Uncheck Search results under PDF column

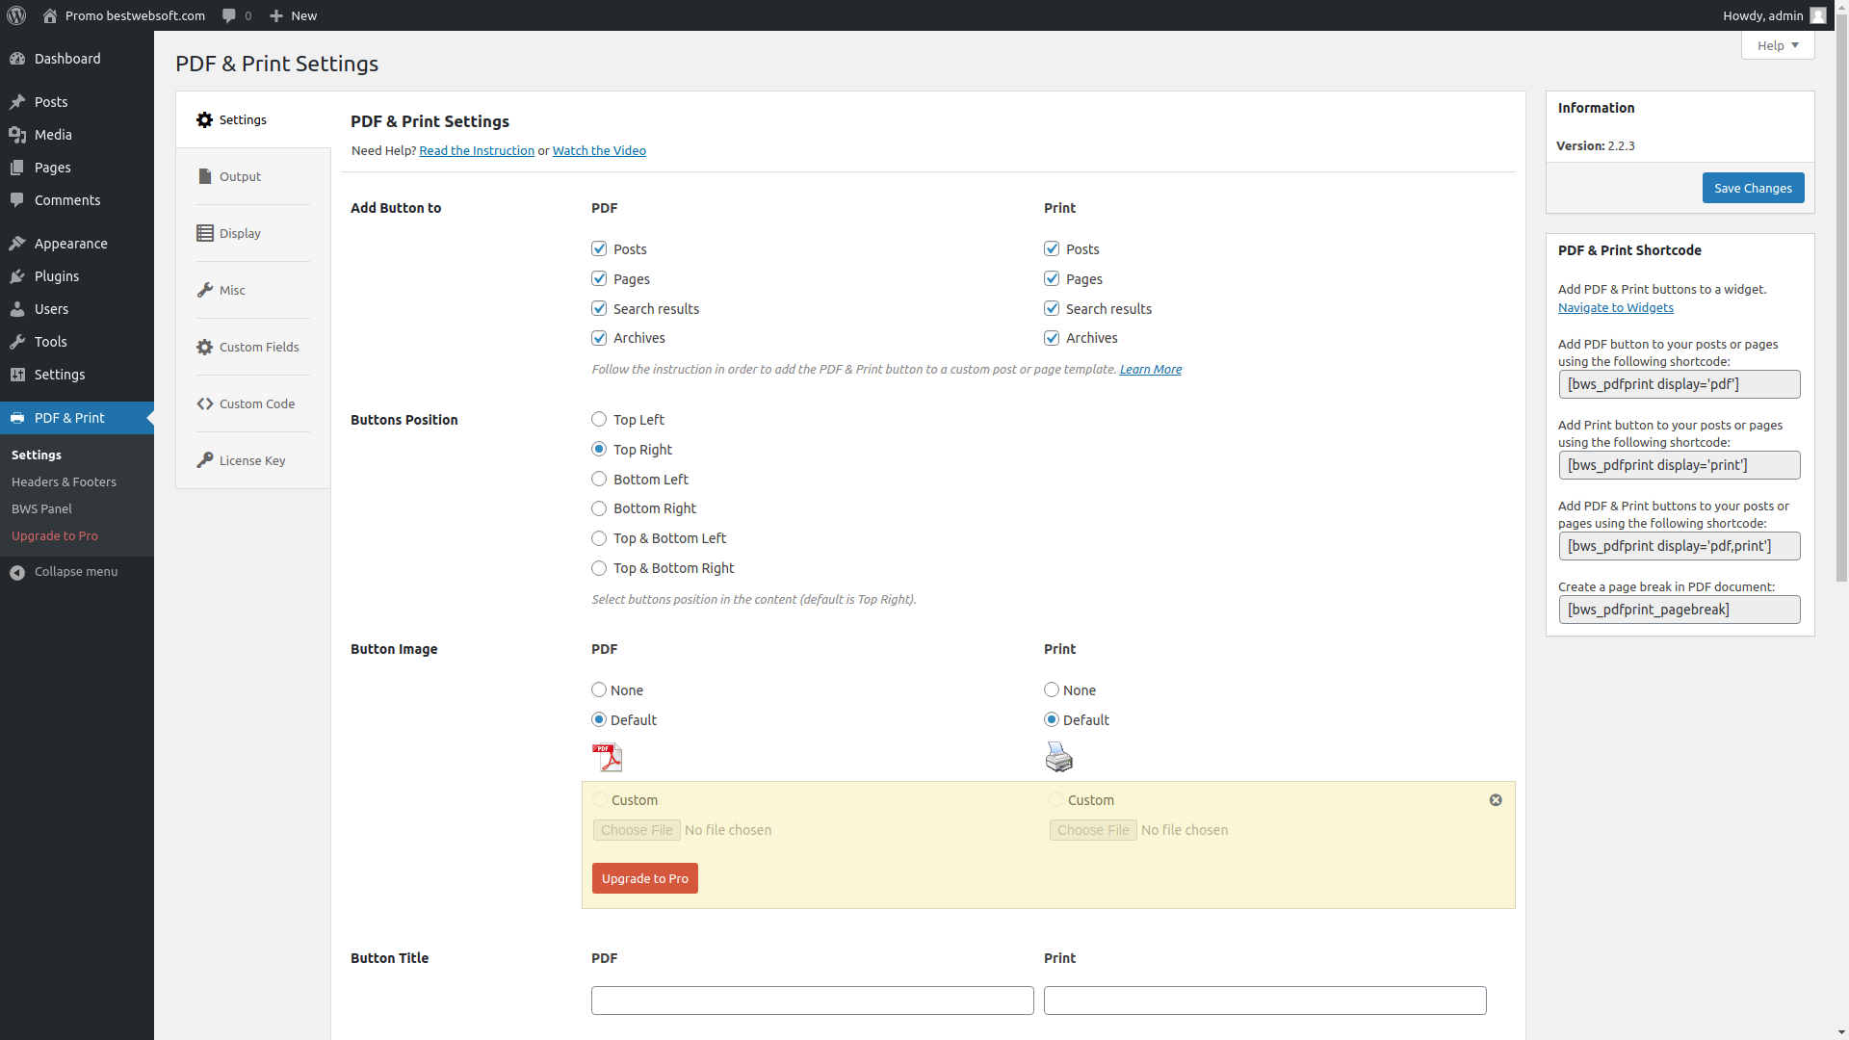[599, 308]
